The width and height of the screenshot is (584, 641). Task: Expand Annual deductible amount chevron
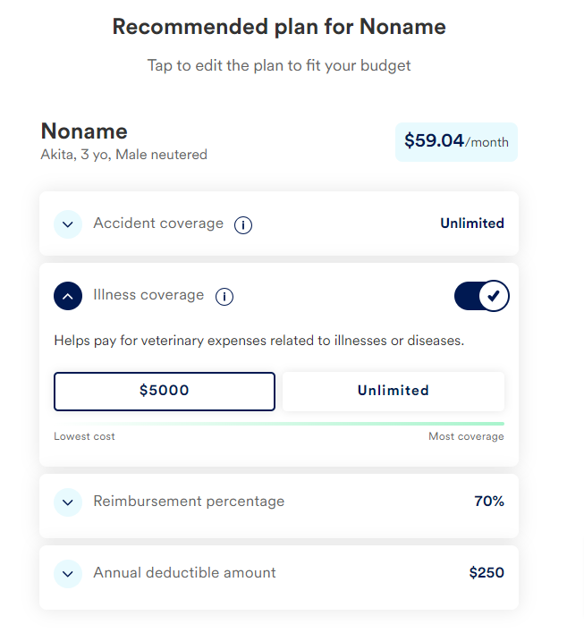pyautogui.click(x=68, y=573)
